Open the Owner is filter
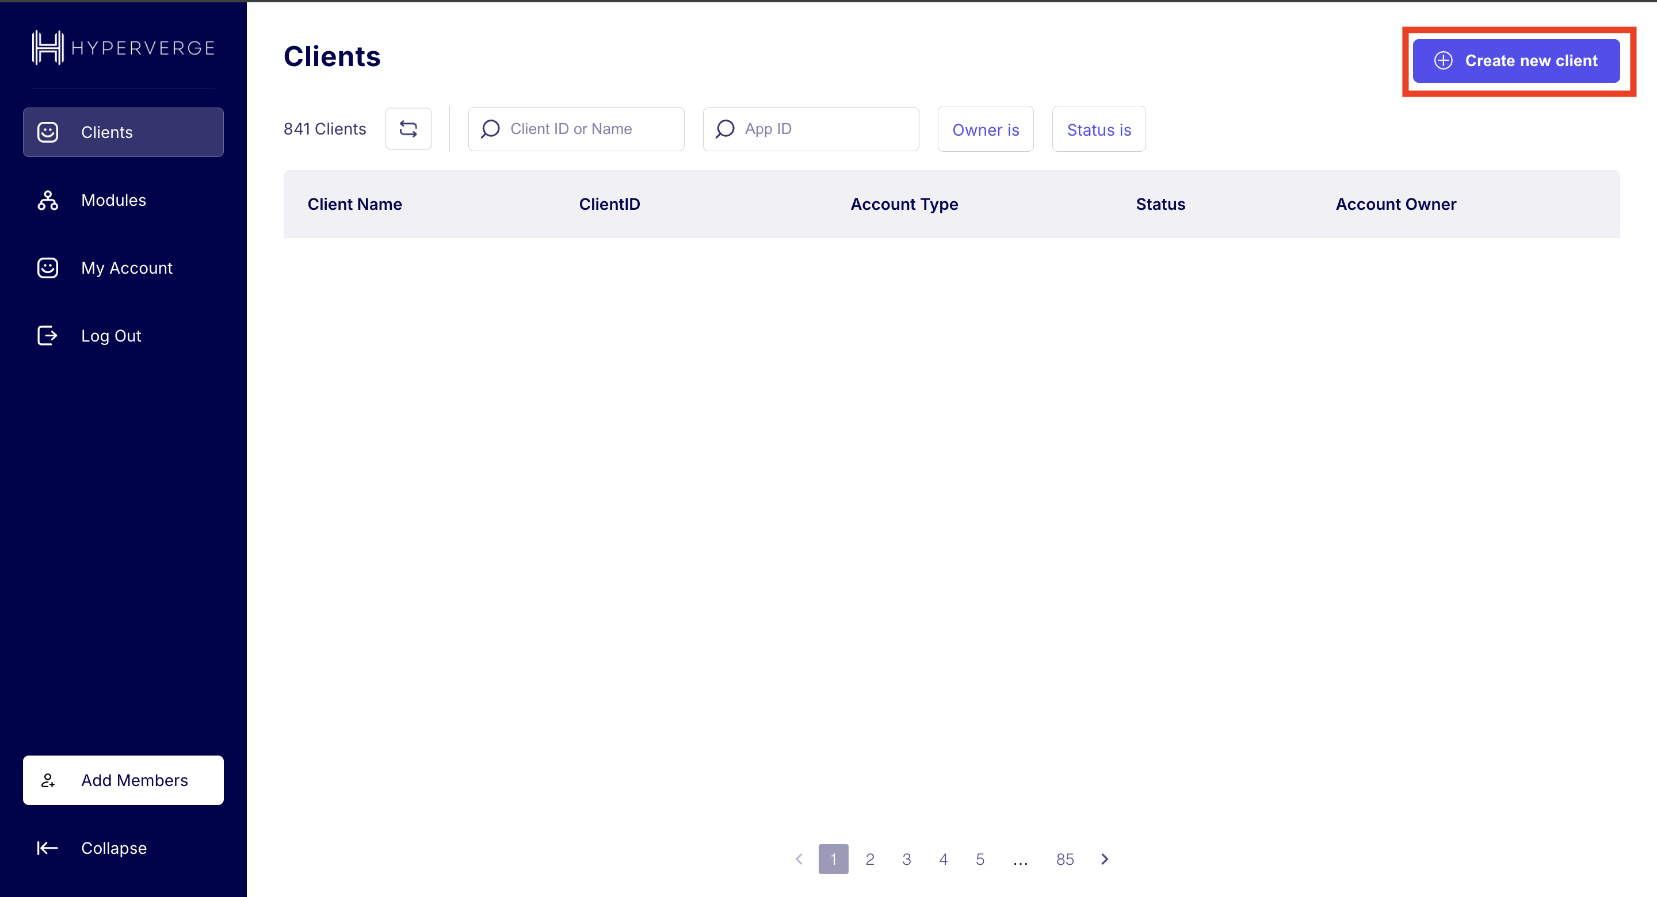This screenshot has width=1657, height=897. tap(986, 129)
